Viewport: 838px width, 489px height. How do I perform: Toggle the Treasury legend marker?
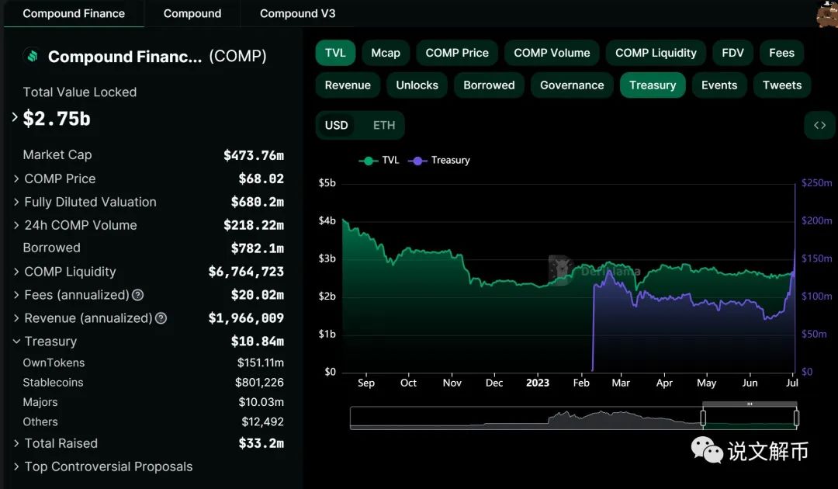click(x=417, y=161)
